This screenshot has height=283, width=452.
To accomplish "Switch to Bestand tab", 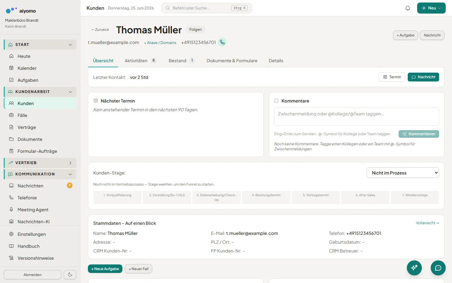I will tap(182, 61).
